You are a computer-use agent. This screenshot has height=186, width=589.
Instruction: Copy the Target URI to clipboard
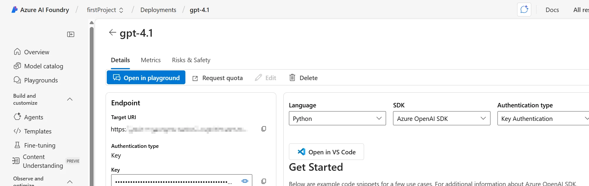click(x=264, y=129)
